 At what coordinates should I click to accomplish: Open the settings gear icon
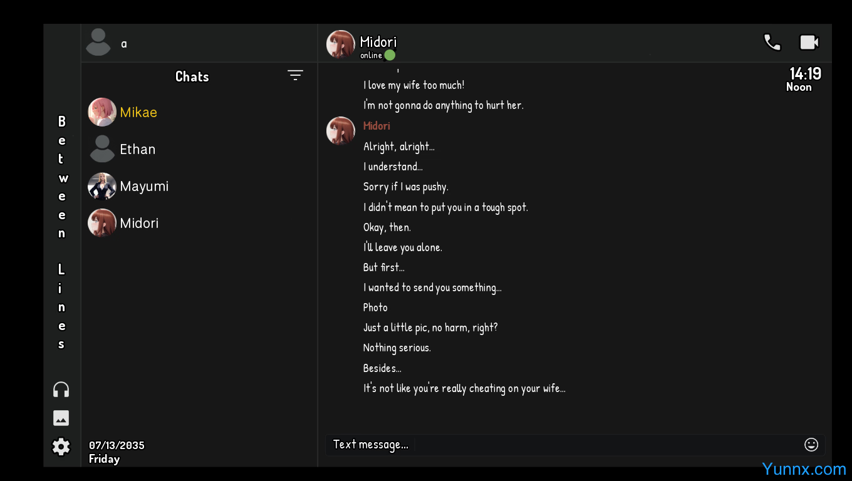click(61, 447)
